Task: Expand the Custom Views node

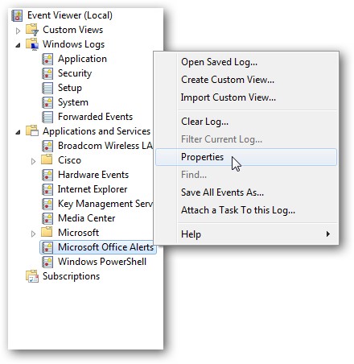Action: click(x=18, y=31)
